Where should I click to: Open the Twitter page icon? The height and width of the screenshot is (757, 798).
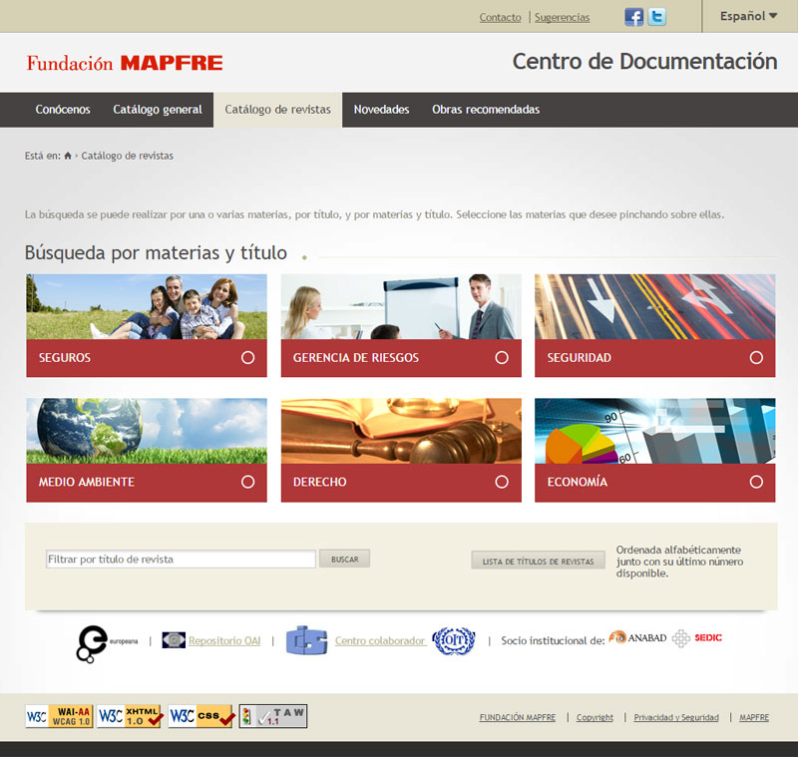(657, 17)
